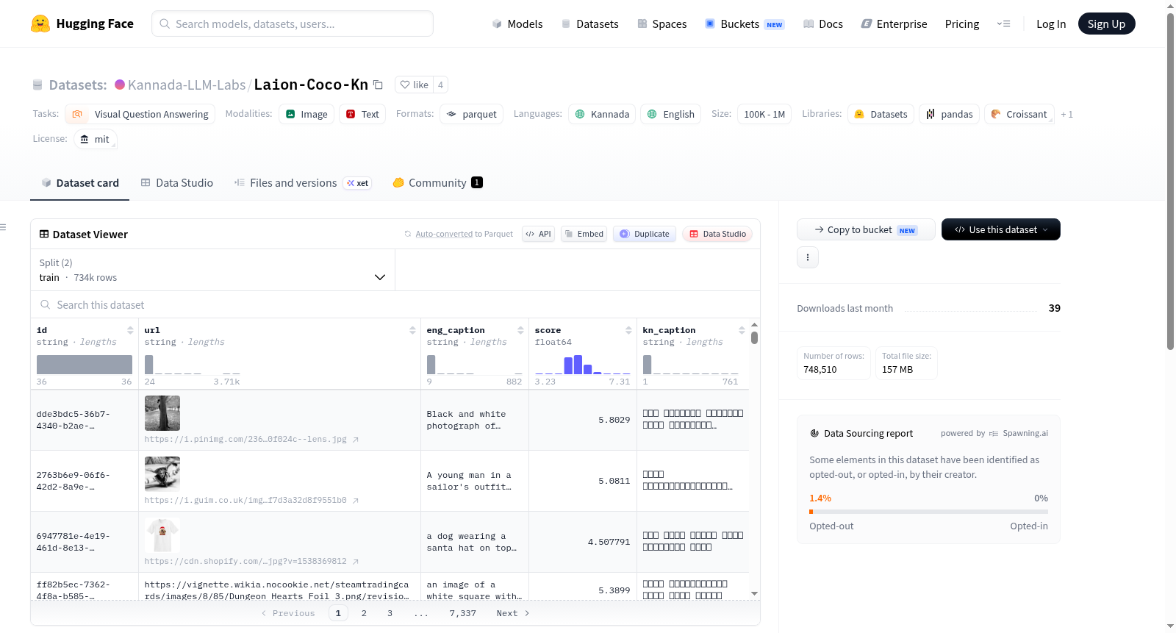The width and height of the screenshot is (1176, 633).
Task: Click the url lengths histogram
Action: coord(193,365)
